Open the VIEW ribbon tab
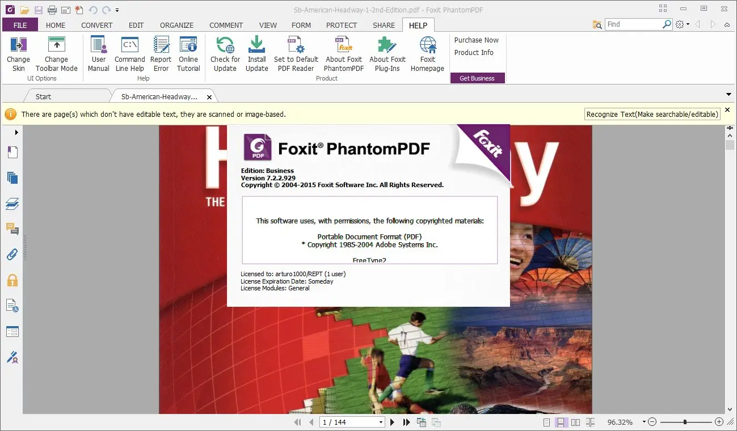 tap(268, 25)
